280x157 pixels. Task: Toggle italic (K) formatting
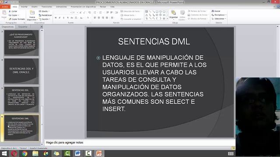pyautogui.click(x=59, y=18)
